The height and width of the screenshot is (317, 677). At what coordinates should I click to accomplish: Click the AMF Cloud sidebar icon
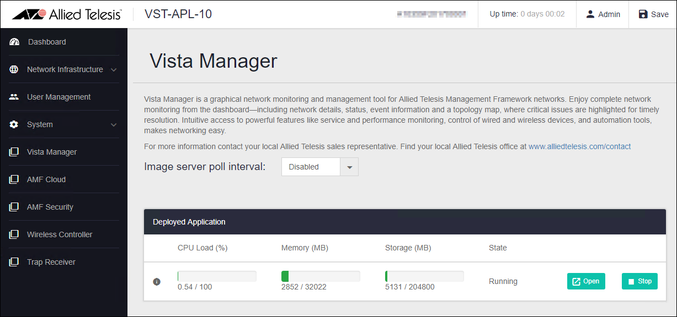pyautogui.click(x=14, y=179)
